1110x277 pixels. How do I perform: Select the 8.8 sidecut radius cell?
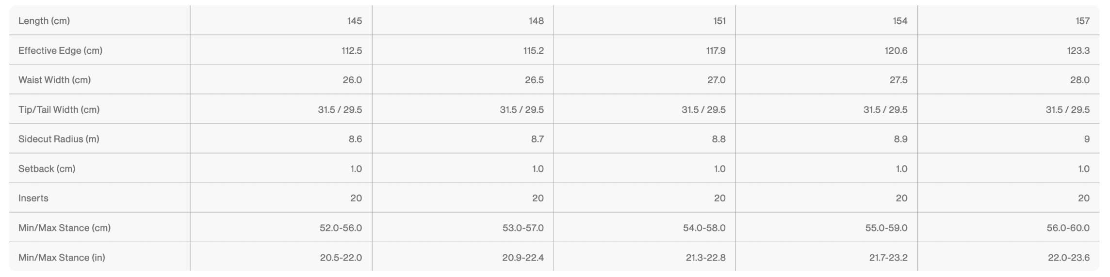click(718, 139)
